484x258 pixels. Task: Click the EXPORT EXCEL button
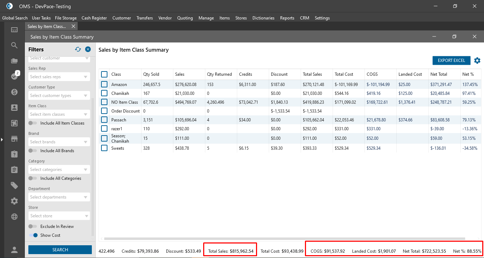[x=451, y=61]
